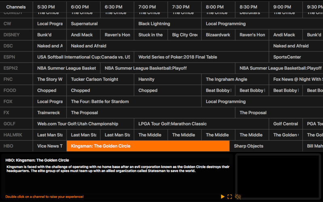Select Supernatural on CW
323x202 pixels.
tap(100, 23)
